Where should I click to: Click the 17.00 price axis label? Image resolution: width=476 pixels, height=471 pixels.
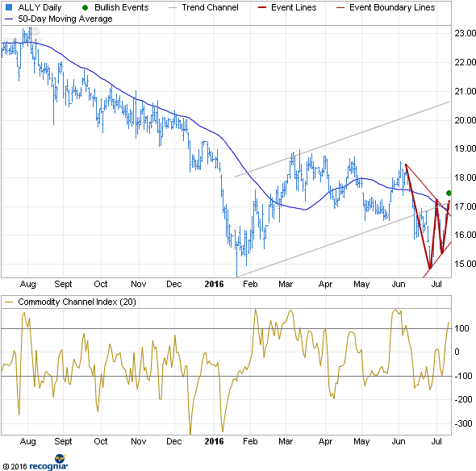[x=465, y=206]
